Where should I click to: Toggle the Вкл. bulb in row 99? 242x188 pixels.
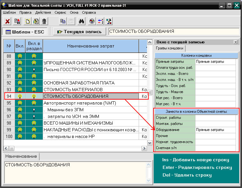coord(20,130)
